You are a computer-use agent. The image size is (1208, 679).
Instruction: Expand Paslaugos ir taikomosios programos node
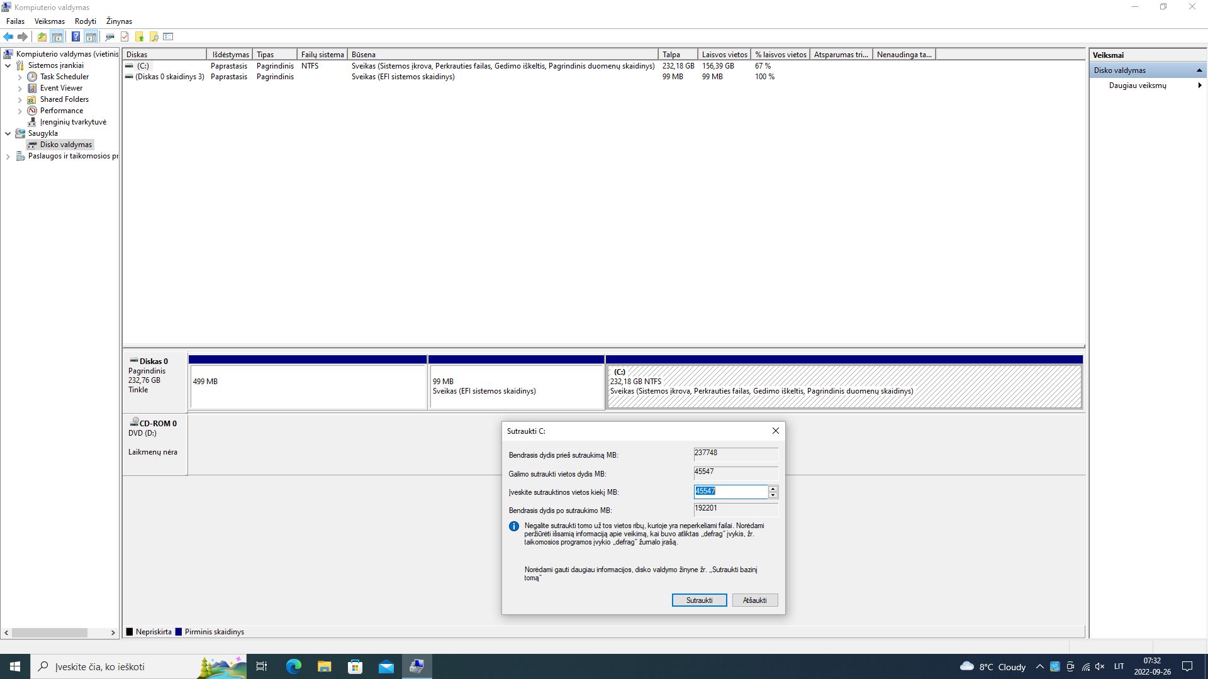8,157
